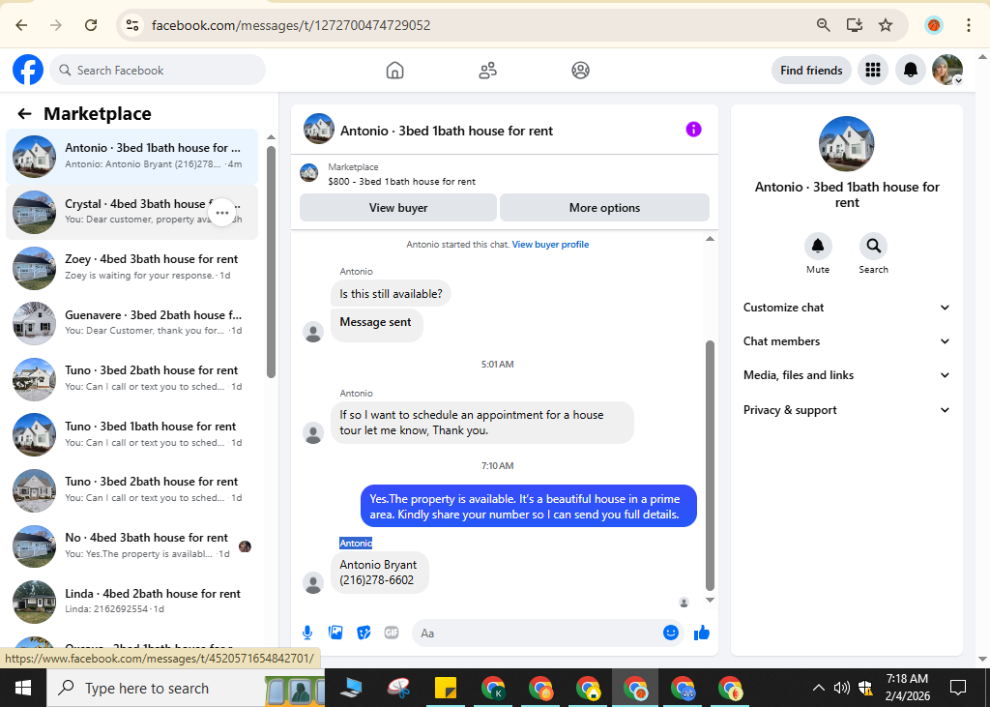Click the chat messages scrollbar thumb
The image size is (990, 707).
click(x=710, y=465)
